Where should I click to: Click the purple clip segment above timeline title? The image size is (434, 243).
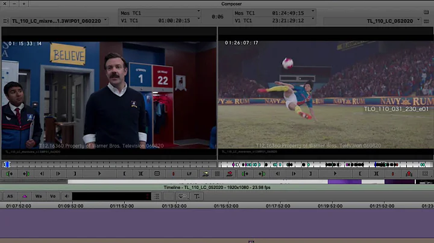click(345, 182)
